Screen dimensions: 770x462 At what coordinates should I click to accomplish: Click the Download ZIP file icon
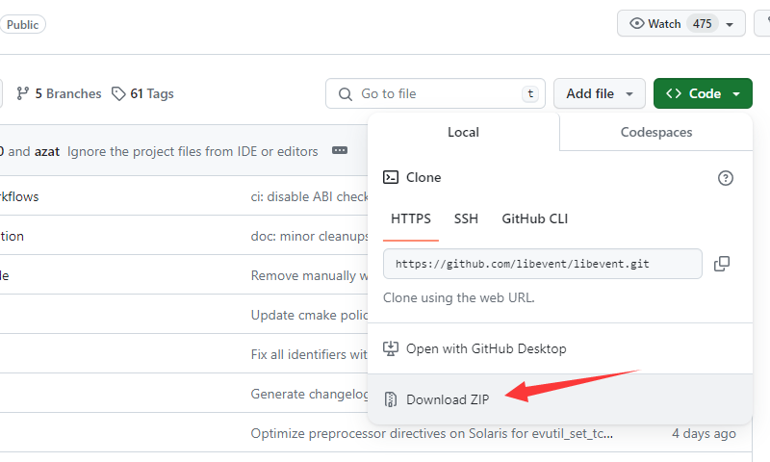[x=391, y=399]
